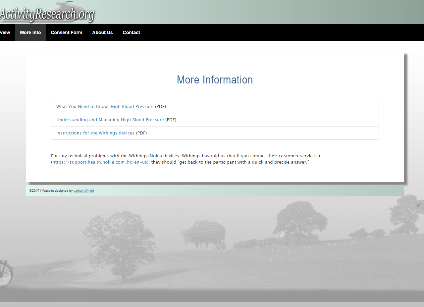Image resolution: width=424 pixels, height=307 pixels.
Task: Open What You Need to Know: High Blood Pressure
Action: (x=105, y=107)
